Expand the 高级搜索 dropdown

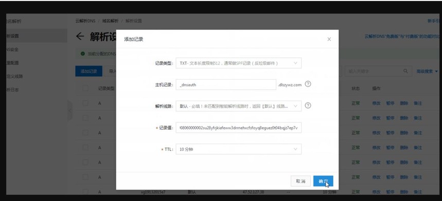tap(427, 71)
